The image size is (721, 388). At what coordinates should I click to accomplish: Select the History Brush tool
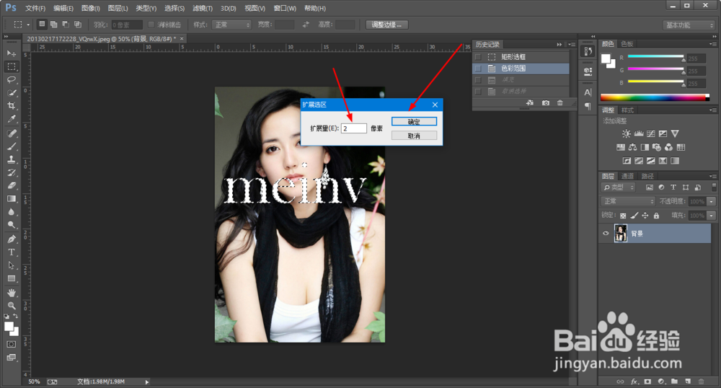point(12,172)
